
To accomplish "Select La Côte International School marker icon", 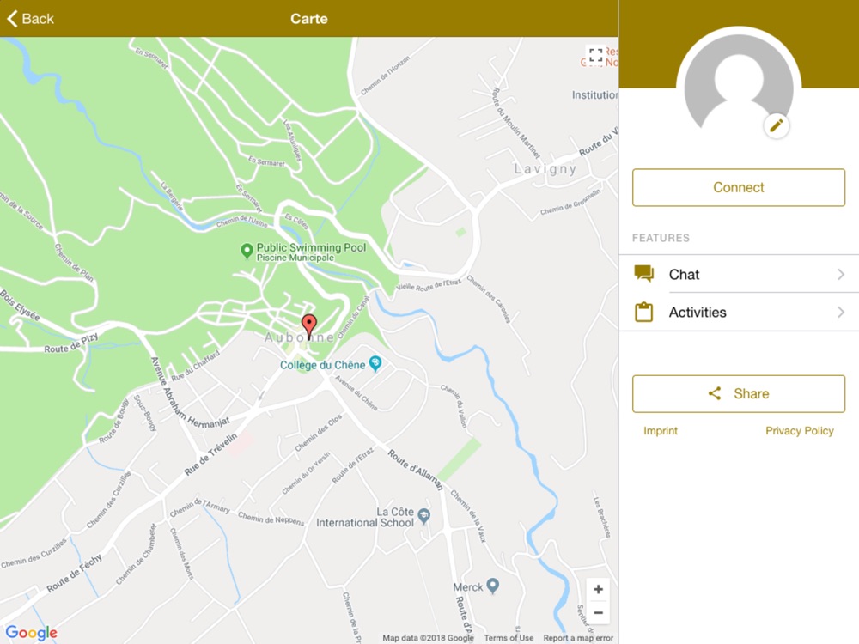I will tap(424, 516).
